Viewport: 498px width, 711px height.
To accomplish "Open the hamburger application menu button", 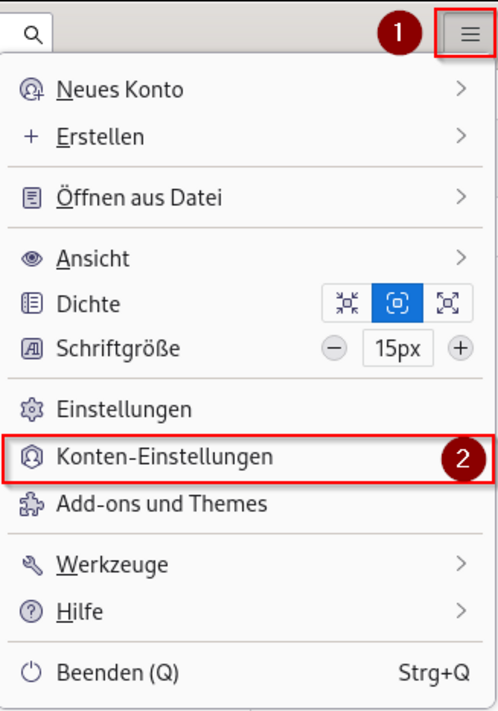I will click(x=469, y=34).
